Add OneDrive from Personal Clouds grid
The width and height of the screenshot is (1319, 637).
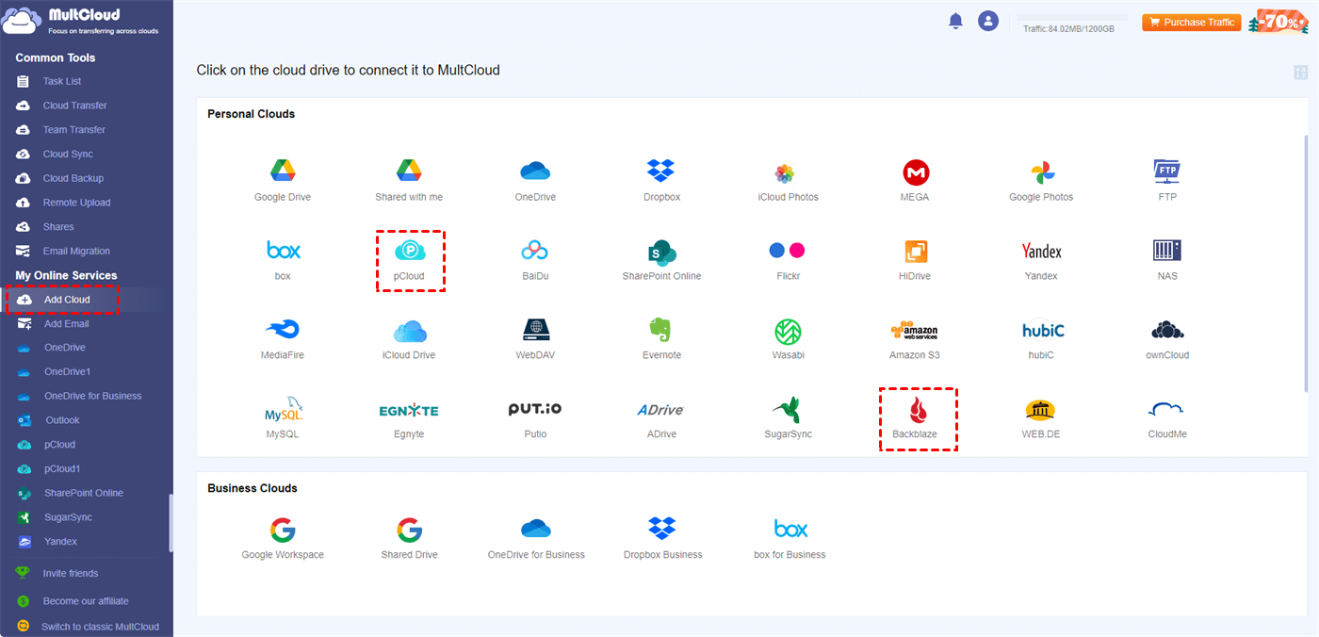click(535, 180)
